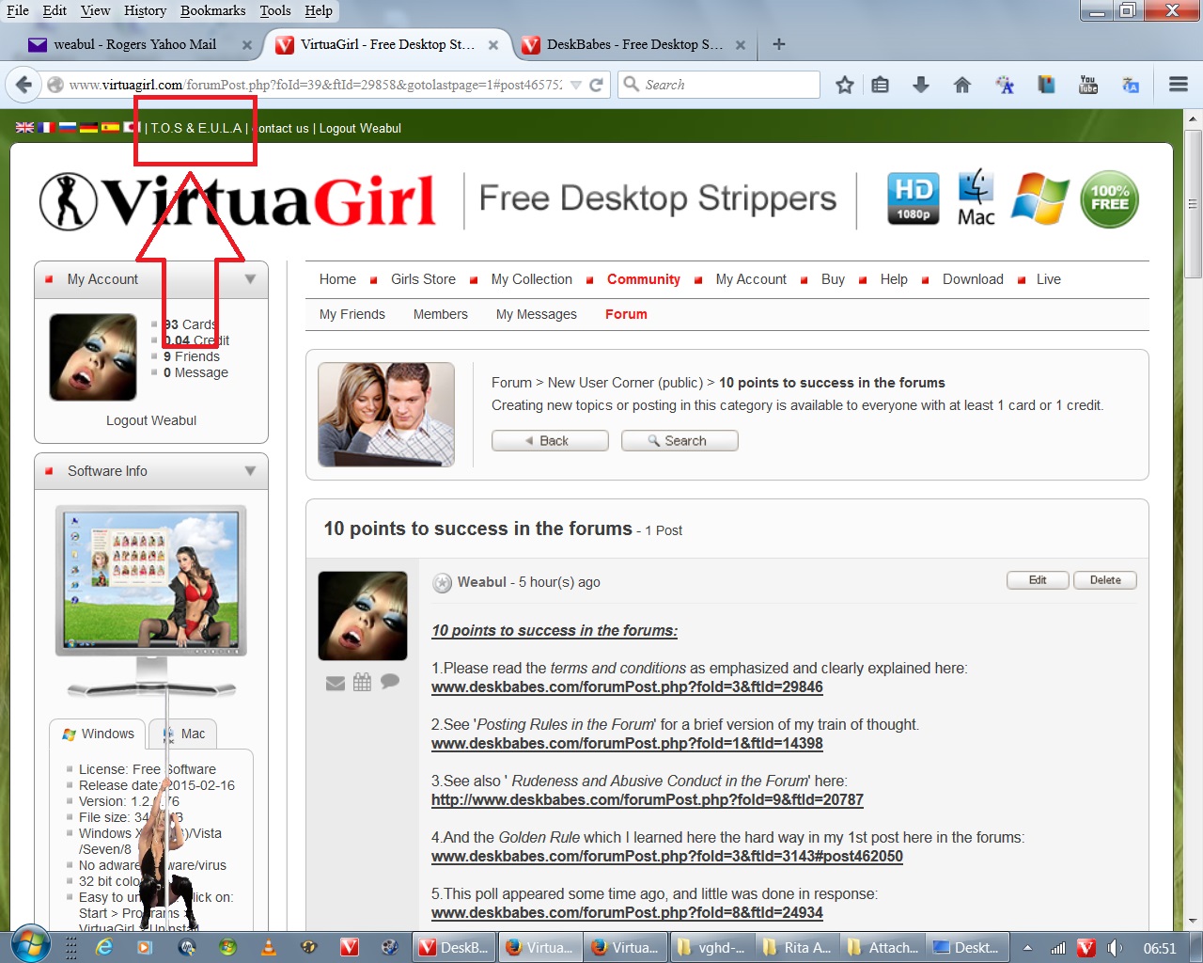Click the speech bubble icon under the avatar
Screen dimensions: 1203x963
(x=390, y=682)
